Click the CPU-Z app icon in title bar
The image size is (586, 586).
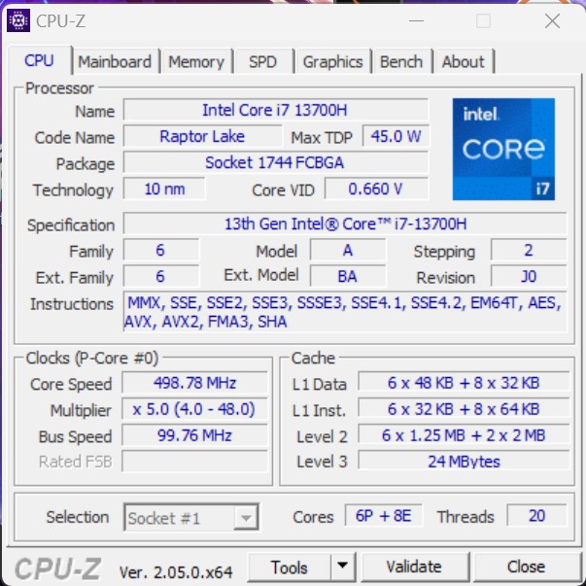18,20
